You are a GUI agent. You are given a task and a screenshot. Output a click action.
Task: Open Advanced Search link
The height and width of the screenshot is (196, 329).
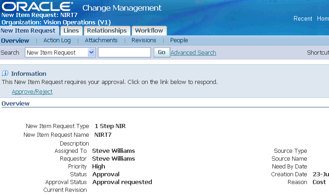coord(193,53)
